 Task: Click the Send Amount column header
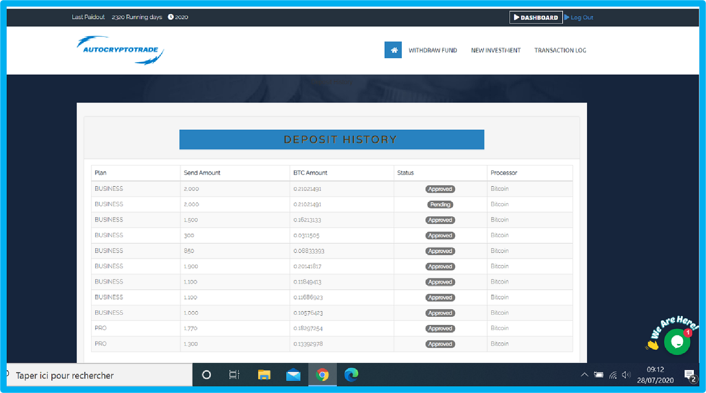tap(202, 173)
